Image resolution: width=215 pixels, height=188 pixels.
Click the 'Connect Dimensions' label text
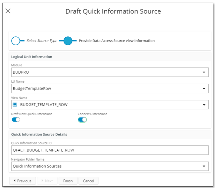coord(92,114)
